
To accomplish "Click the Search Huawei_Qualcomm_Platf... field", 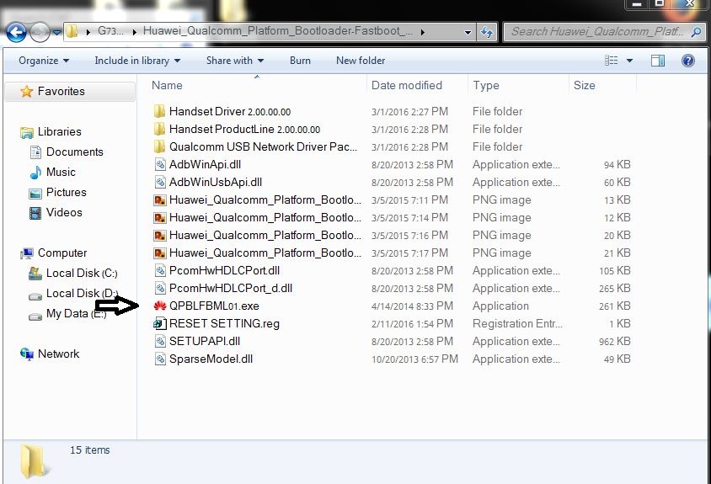I will [604, 32].
